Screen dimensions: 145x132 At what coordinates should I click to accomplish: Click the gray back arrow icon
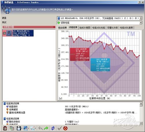(x=40, y=128)
